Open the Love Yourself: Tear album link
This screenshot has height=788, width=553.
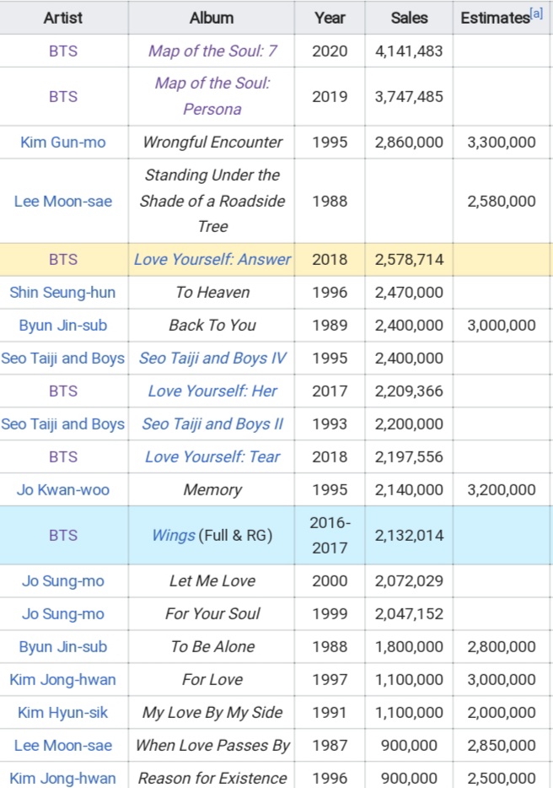(x=212, y=456)
